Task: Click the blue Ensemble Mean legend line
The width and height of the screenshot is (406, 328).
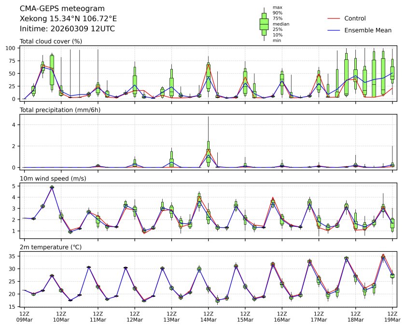Action: pos(334,30)
